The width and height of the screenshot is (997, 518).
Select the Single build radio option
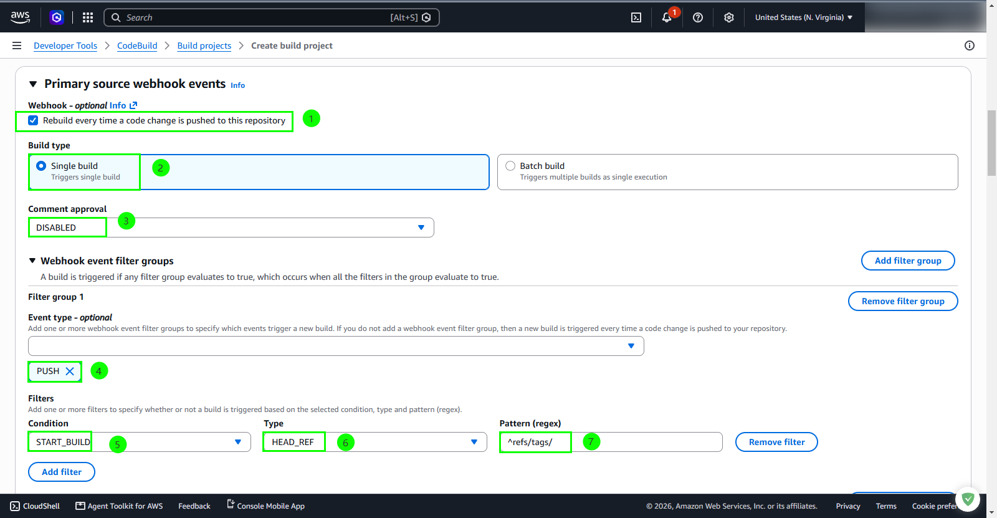(41, 166)
